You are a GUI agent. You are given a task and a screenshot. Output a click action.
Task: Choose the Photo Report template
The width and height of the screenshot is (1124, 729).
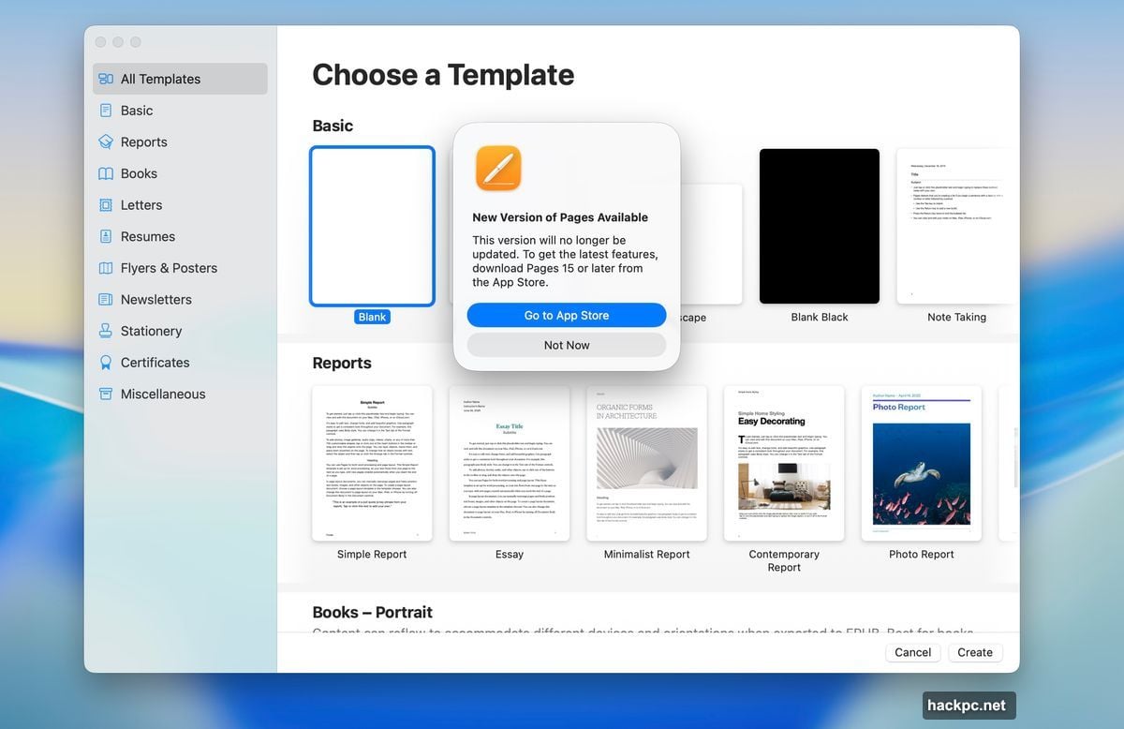coord(921,462)
